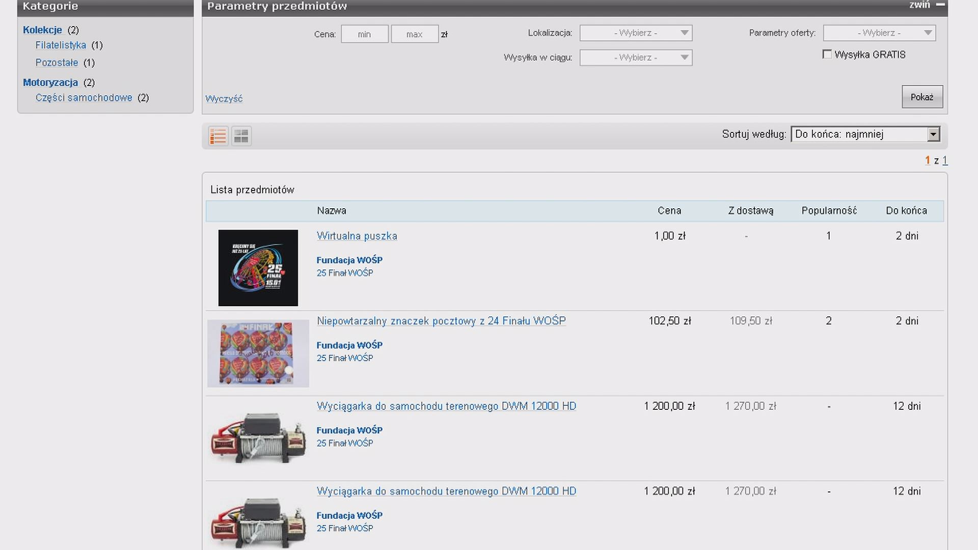Enable Wysyłka GRATIS checkbox

coord(827,54)
